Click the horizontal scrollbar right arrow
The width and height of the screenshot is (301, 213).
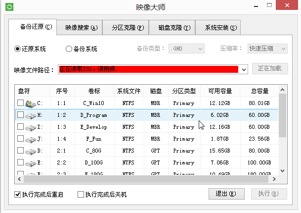click(x=274, y=179)
